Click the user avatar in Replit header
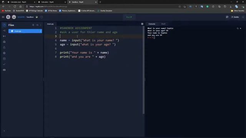This screenshot has width=246, height=138. 14,17
